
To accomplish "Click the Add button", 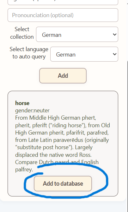I will click(63, 76).
